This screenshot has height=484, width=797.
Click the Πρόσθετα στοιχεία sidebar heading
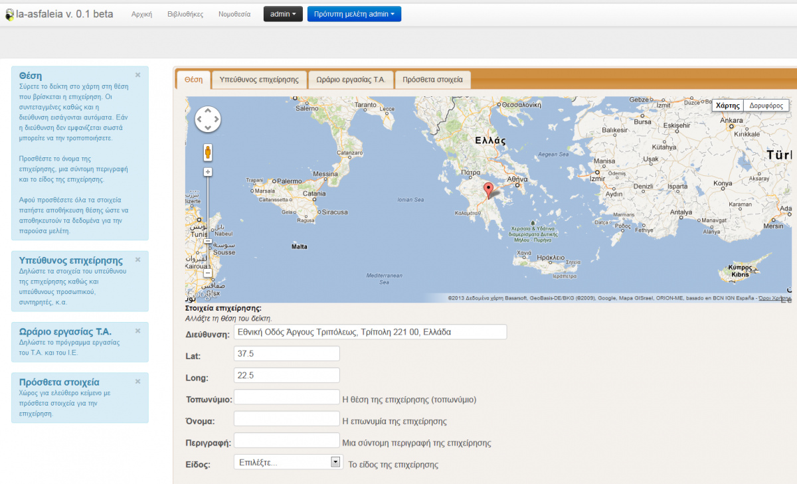[60, 382]
